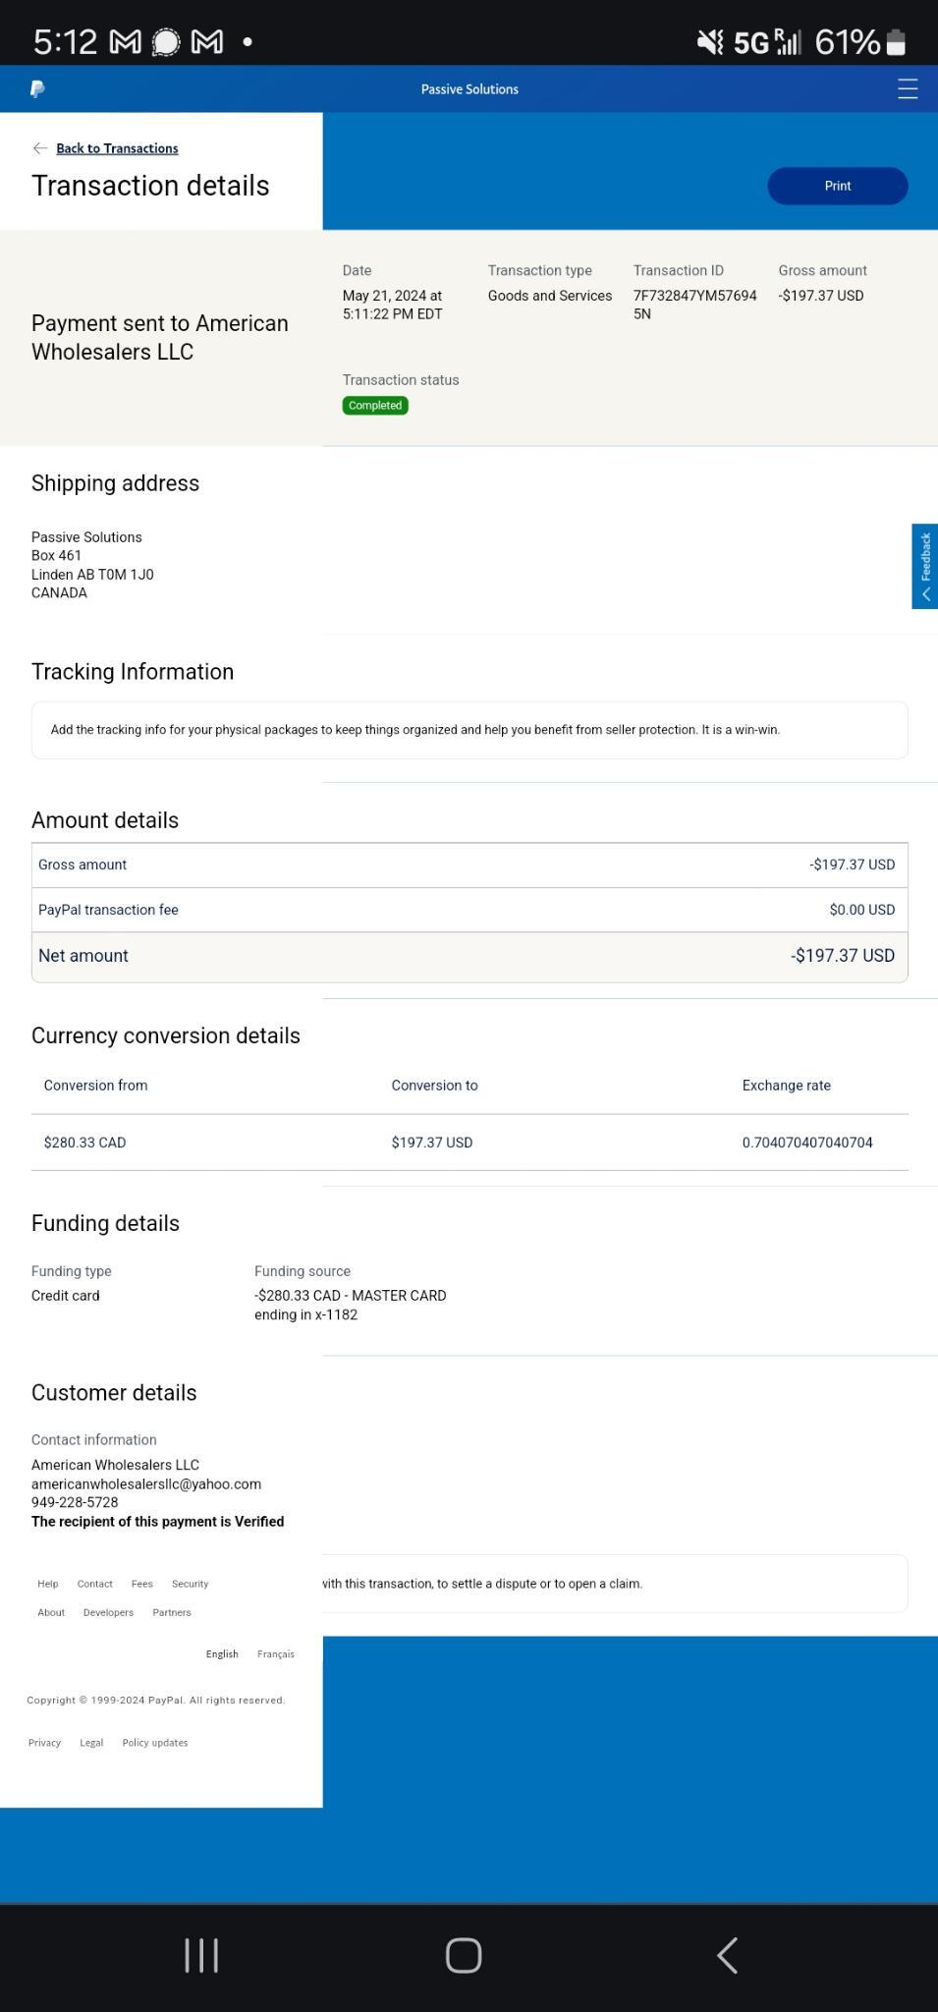Viewport: 938px width, 2012px height.
Task: Switch language to English
Action: coord(222,1653)
